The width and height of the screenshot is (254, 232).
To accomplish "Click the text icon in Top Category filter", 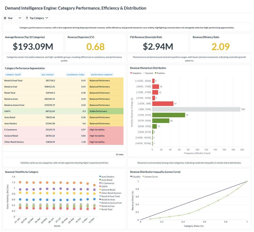I will click(27, 18).
